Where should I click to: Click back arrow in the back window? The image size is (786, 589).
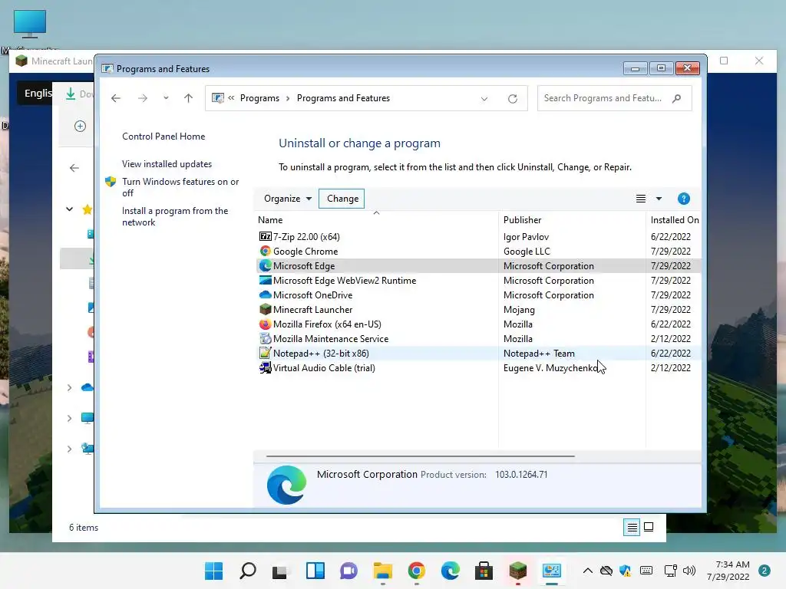(x=74, y=168)
